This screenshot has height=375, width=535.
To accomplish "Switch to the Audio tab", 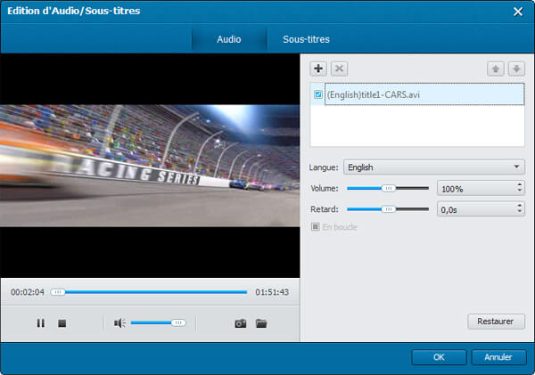I will coord(229,39).
